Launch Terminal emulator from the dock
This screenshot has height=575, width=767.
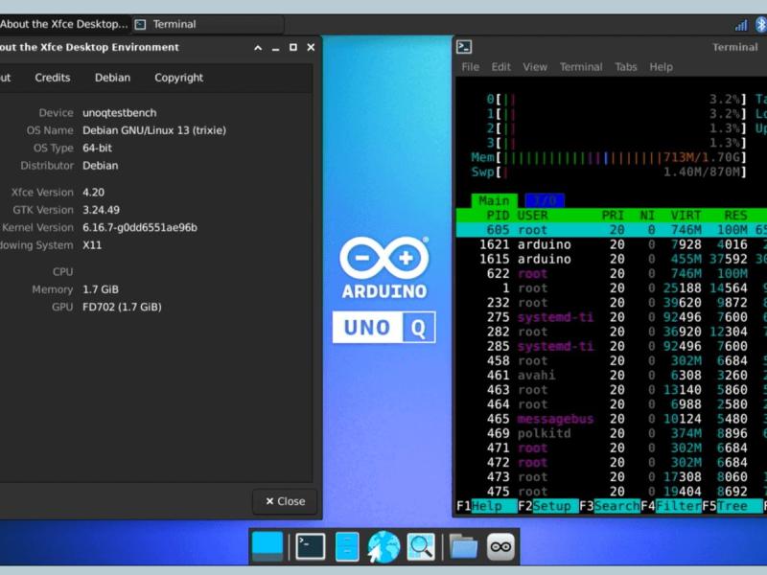310,546
